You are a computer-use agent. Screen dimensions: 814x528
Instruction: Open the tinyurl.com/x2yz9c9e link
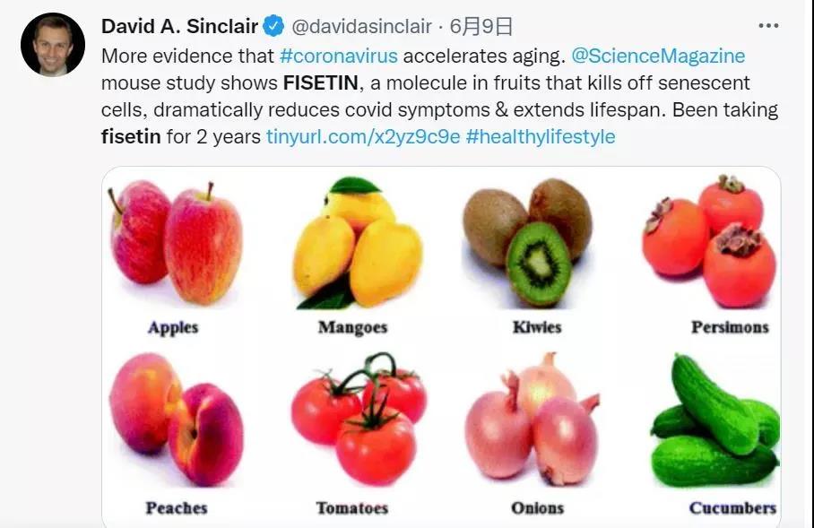coord(363,136)
